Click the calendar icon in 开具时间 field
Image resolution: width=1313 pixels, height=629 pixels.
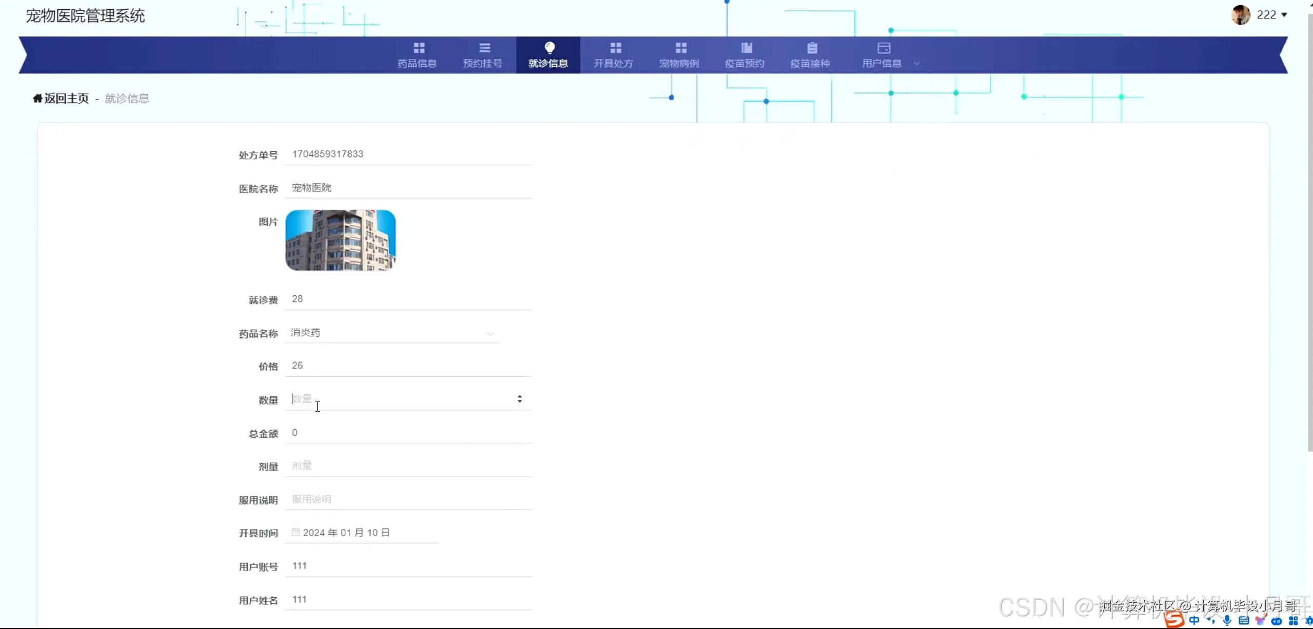click(x=295, y=532)
